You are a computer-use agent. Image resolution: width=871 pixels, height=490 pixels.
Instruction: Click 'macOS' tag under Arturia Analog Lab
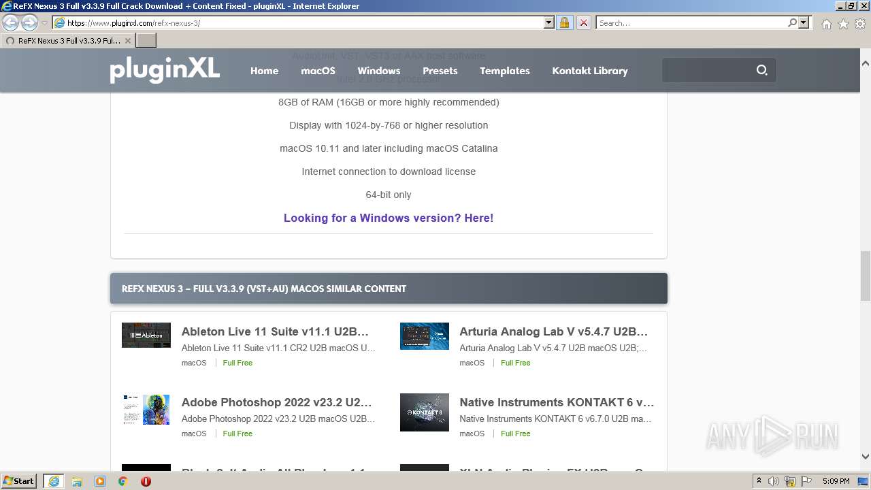472,363
